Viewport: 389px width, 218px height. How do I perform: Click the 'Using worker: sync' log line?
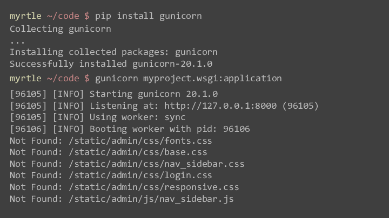[97, 117]
